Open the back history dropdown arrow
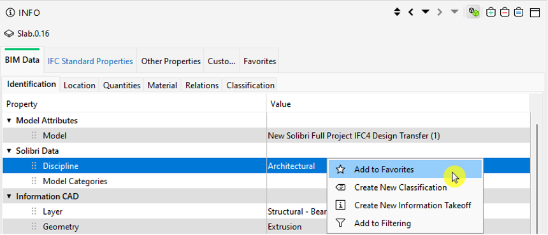 tap(425, 12)
